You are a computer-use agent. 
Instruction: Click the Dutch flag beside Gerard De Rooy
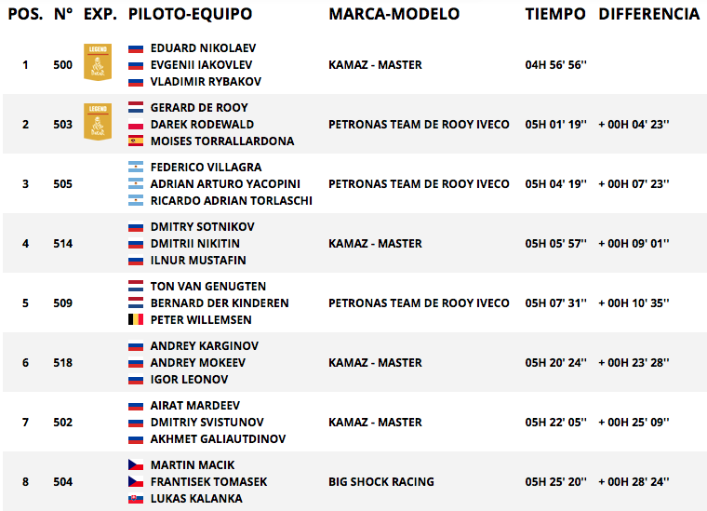[x=136, y=108]
